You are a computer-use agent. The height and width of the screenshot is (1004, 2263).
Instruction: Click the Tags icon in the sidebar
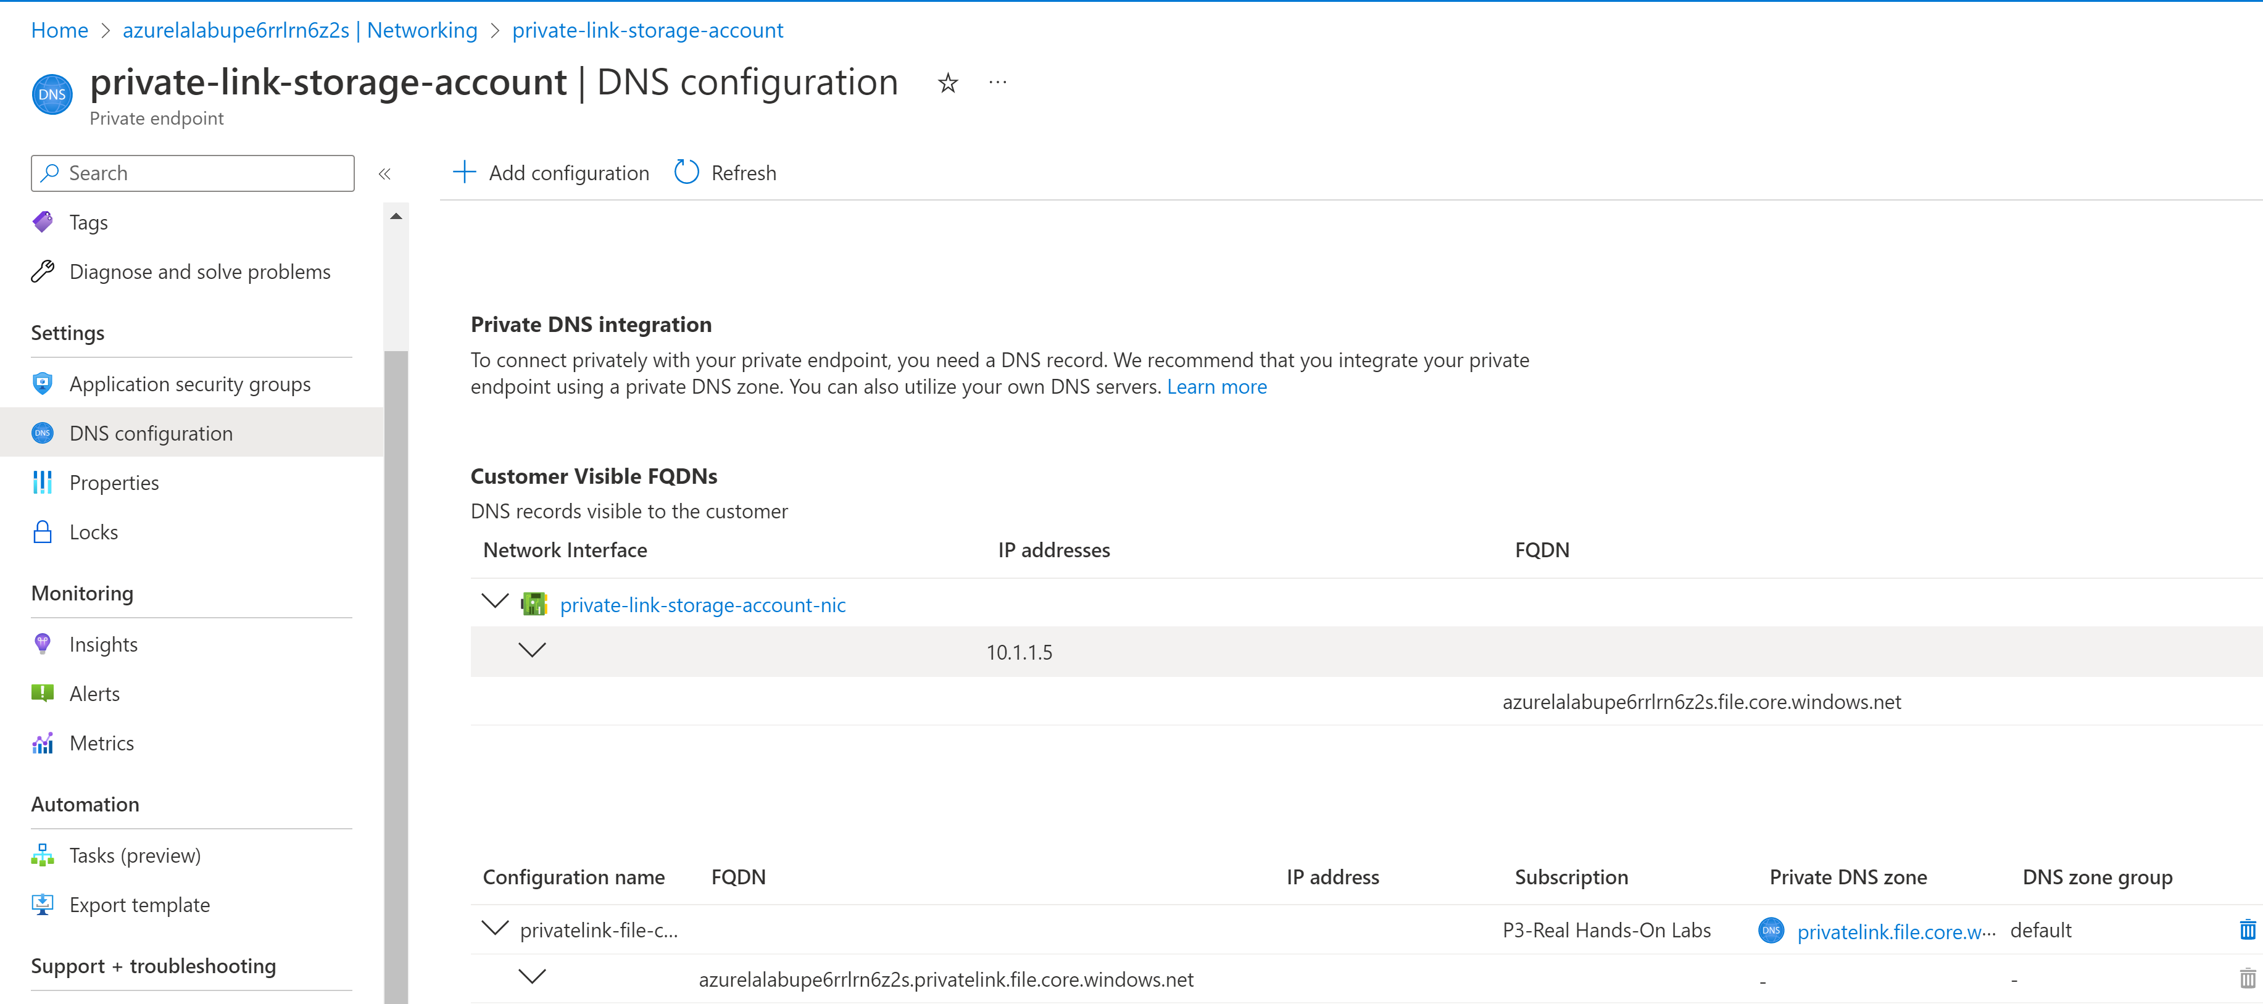42,222
